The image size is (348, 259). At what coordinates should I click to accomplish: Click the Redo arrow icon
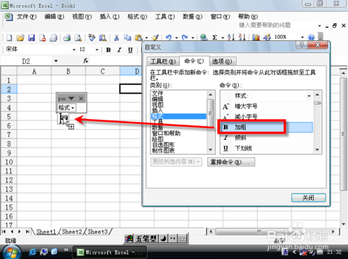[x=184, y=38]
